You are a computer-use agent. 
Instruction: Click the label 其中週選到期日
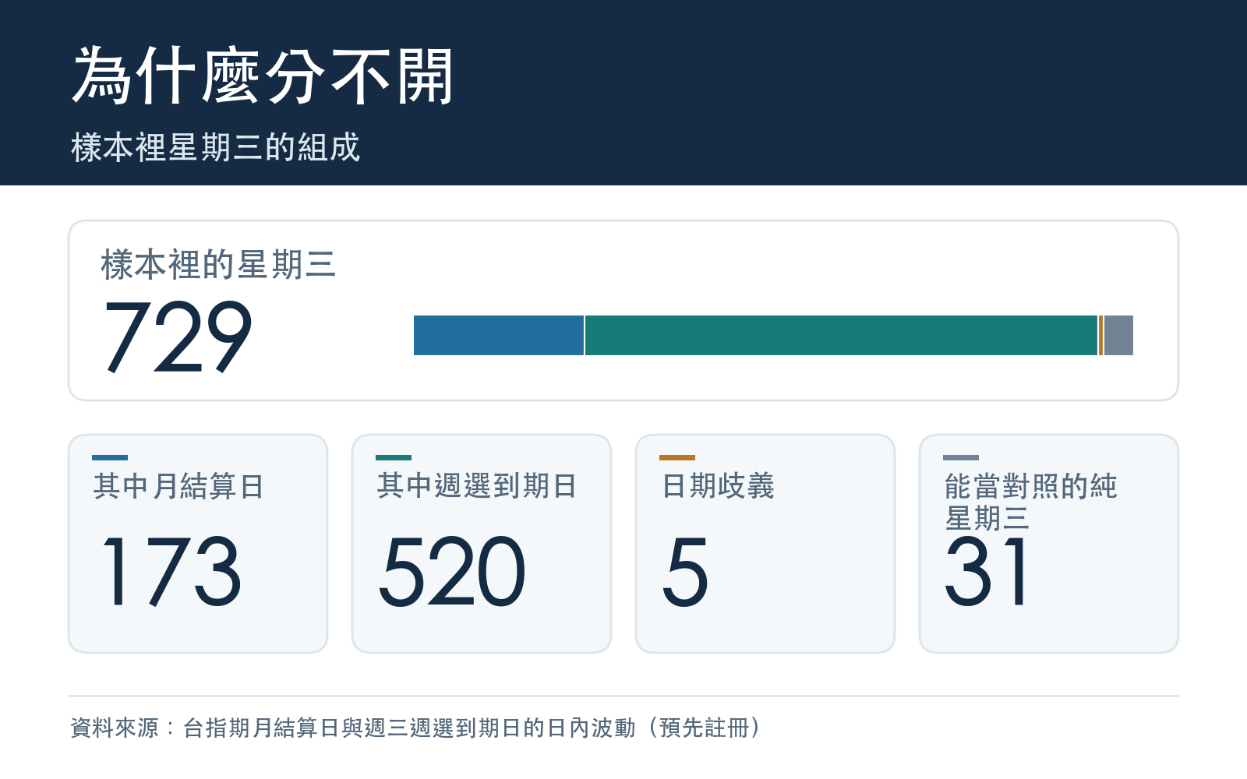[477, 486]
